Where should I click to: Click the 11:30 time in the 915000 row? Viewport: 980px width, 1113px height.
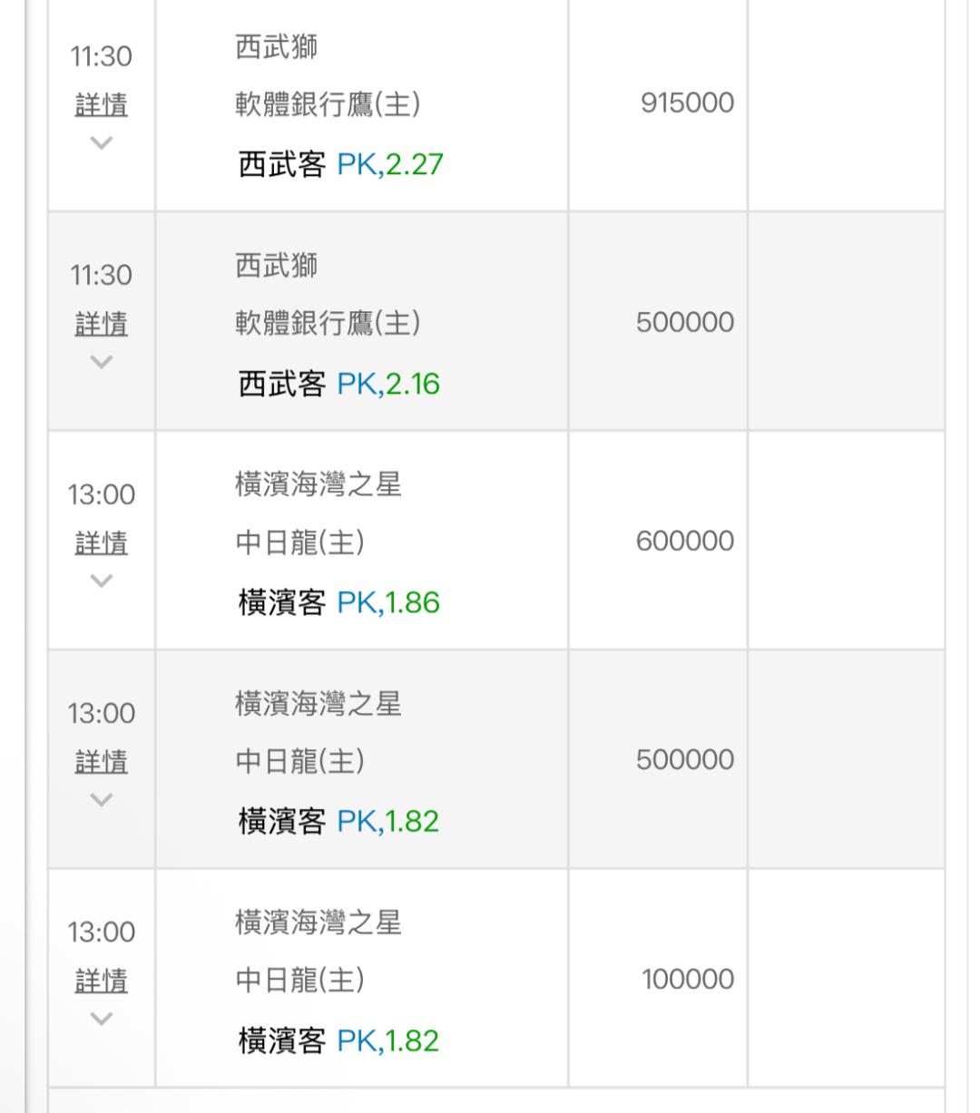click(101, 56)
